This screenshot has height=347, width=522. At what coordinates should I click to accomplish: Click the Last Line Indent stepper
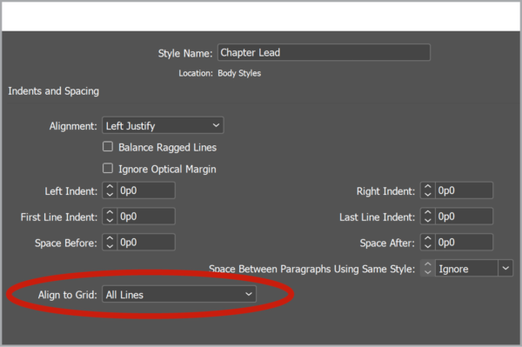point(428,217)
